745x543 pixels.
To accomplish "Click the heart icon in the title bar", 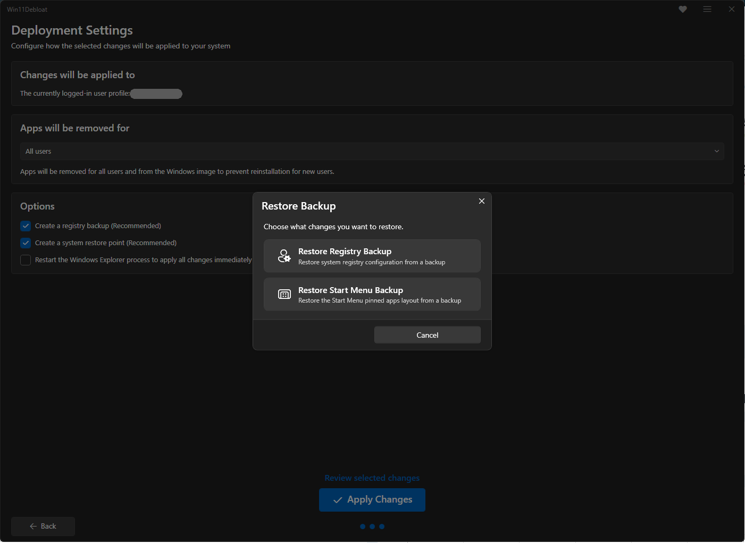I will pyautogui.click(x=683, y=9).
